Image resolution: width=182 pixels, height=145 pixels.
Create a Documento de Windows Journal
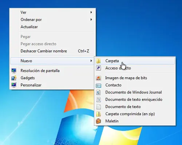click(x=135, y=92)
